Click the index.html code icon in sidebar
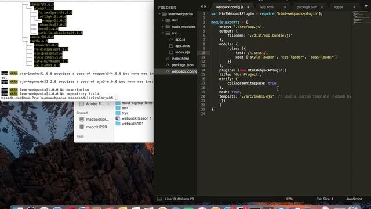This screenshot has height=209, width=371. tap(168, 59)
